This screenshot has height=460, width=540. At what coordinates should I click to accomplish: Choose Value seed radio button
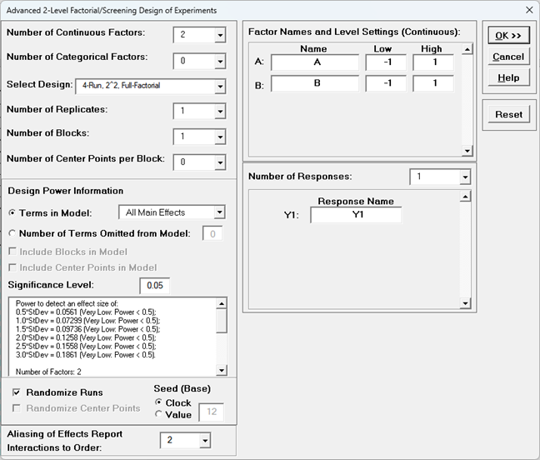(x=160, y=415)
